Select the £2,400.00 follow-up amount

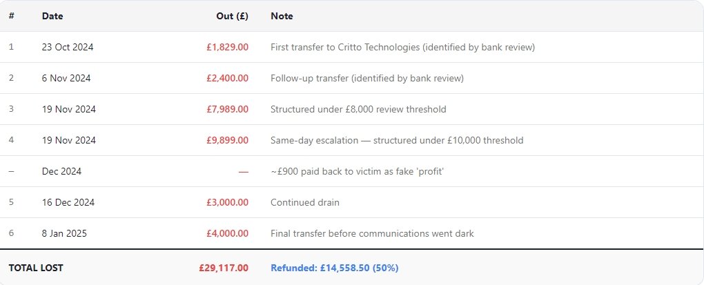coord(227,78)
